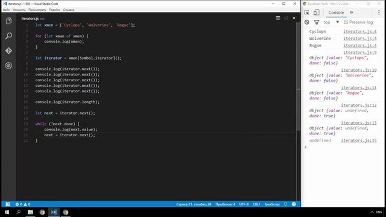Open the second Chrome icon after VS Code
386x217 pixels.
[x=66, y=212]
